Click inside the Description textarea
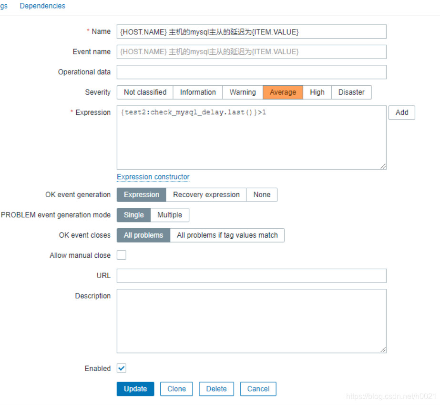Screen dimensions: 440x405 [251, 321]
